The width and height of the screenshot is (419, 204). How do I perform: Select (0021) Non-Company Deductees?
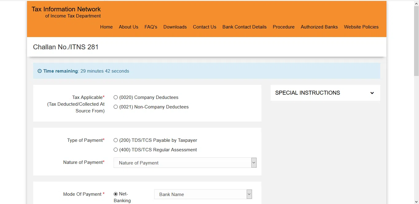click(x=116, y=107)
